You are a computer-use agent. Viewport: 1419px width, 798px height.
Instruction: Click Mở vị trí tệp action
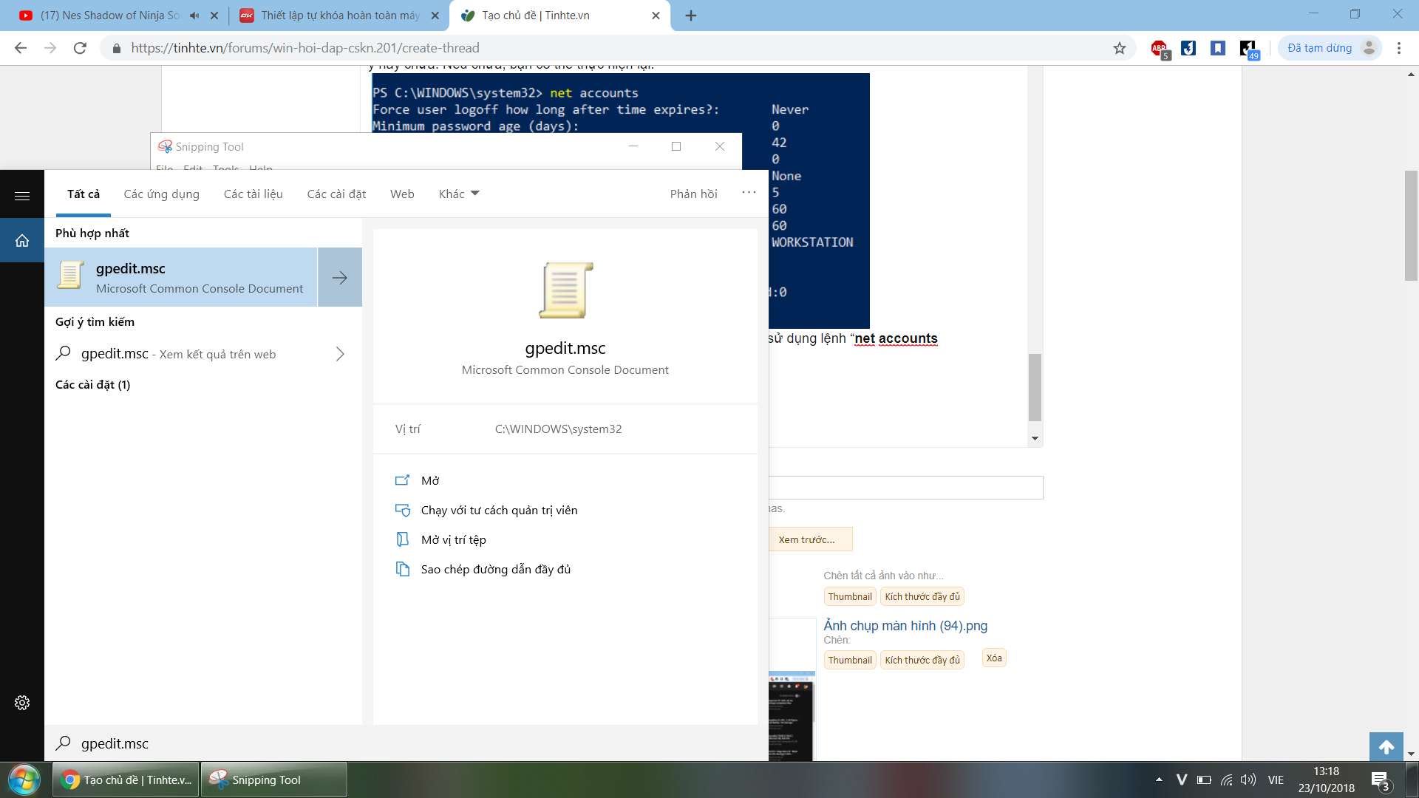pyautogui.click(x=440, y=539)
